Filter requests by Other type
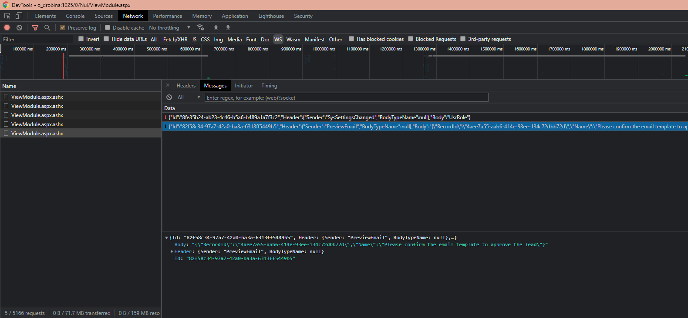688x318 pixels. click(335, 39)
